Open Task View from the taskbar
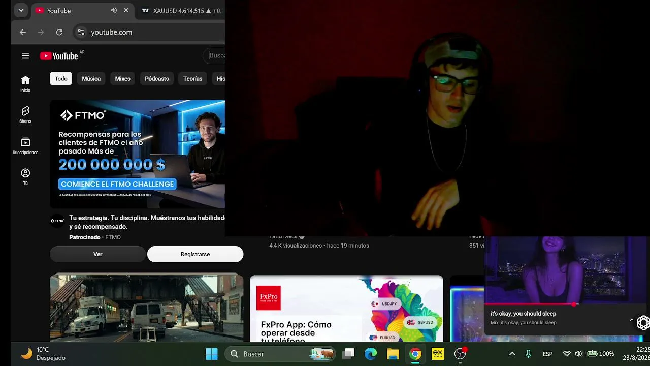650x366 pixels. (x=348, y=354)
